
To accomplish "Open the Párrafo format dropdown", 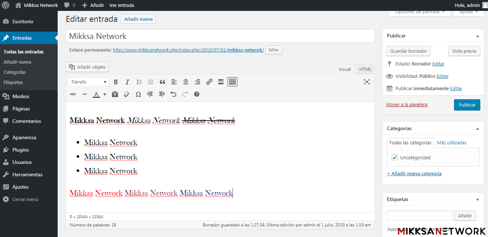I will point(89,82).
